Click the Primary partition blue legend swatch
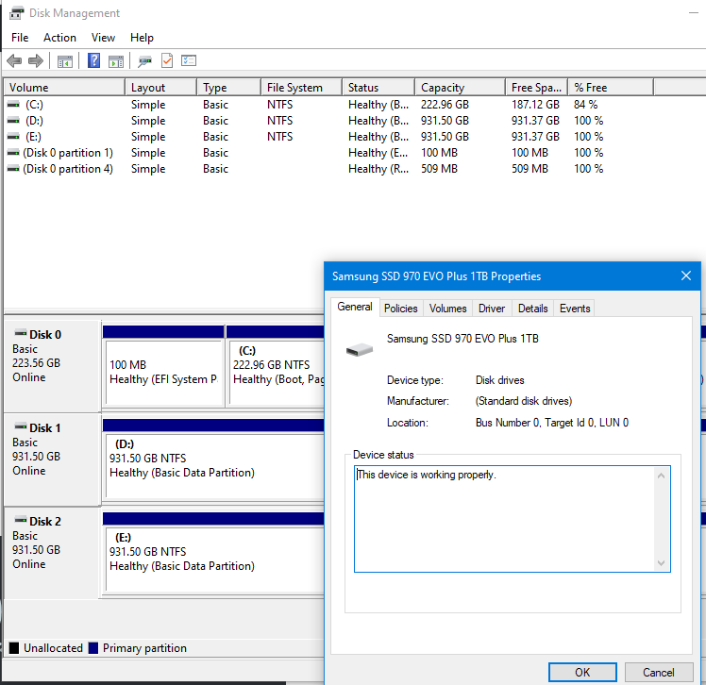This screenshot has height=685, width=706. 93,648
